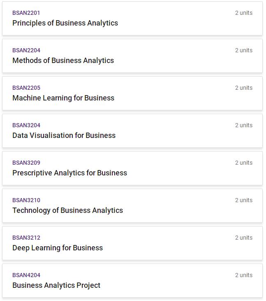Click the BSAN3204 course code
266x301 pixels.
(x=26, y=125)
